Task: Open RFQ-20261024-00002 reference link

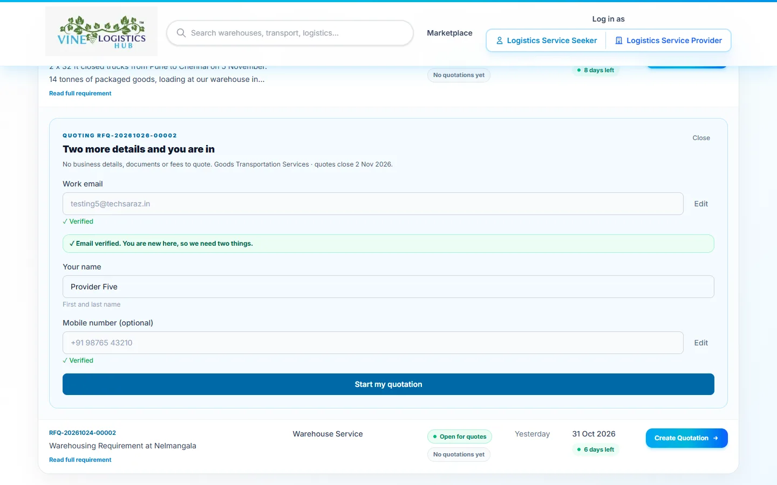Action: click(83, 433)
